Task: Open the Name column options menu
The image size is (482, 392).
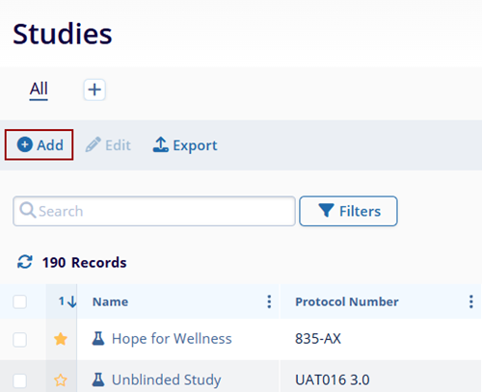Action: (269, 301)
